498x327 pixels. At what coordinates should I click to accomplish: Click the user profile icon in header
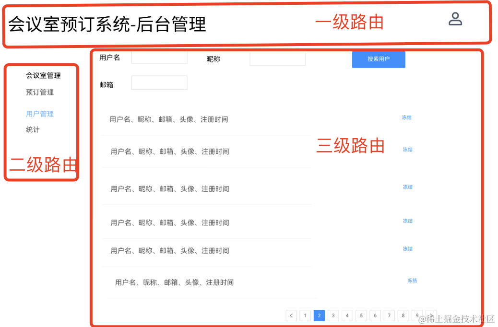455,19
